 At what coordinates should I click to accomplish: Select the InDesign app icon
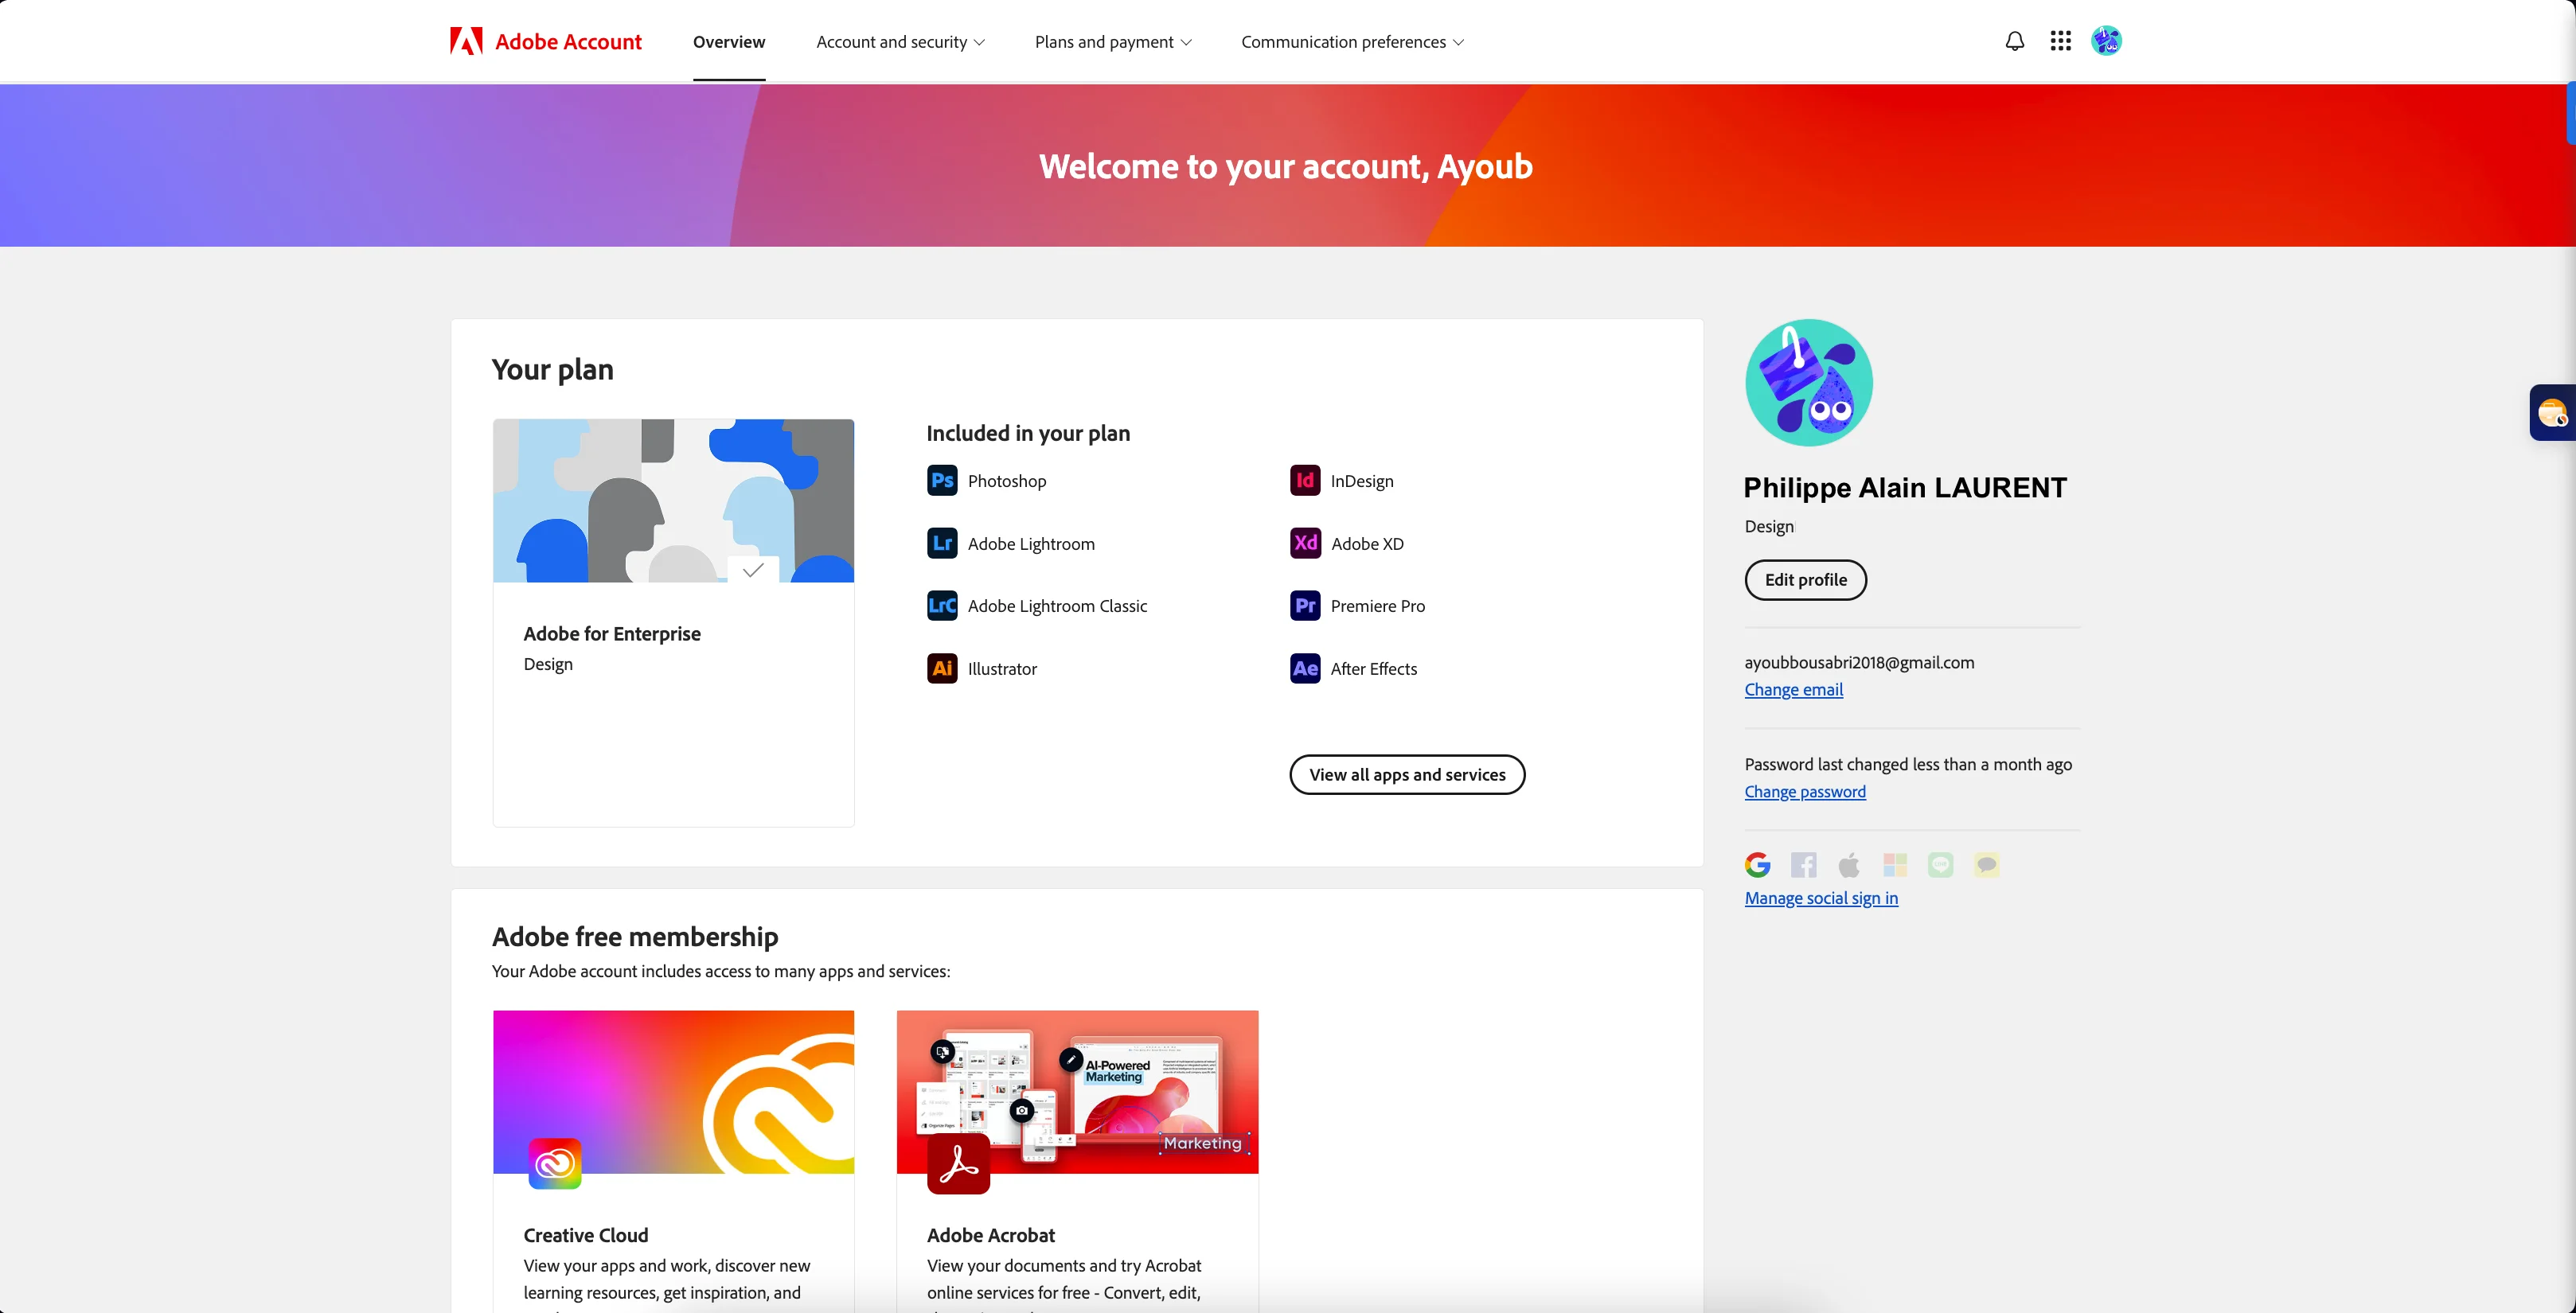[1304, 480]
